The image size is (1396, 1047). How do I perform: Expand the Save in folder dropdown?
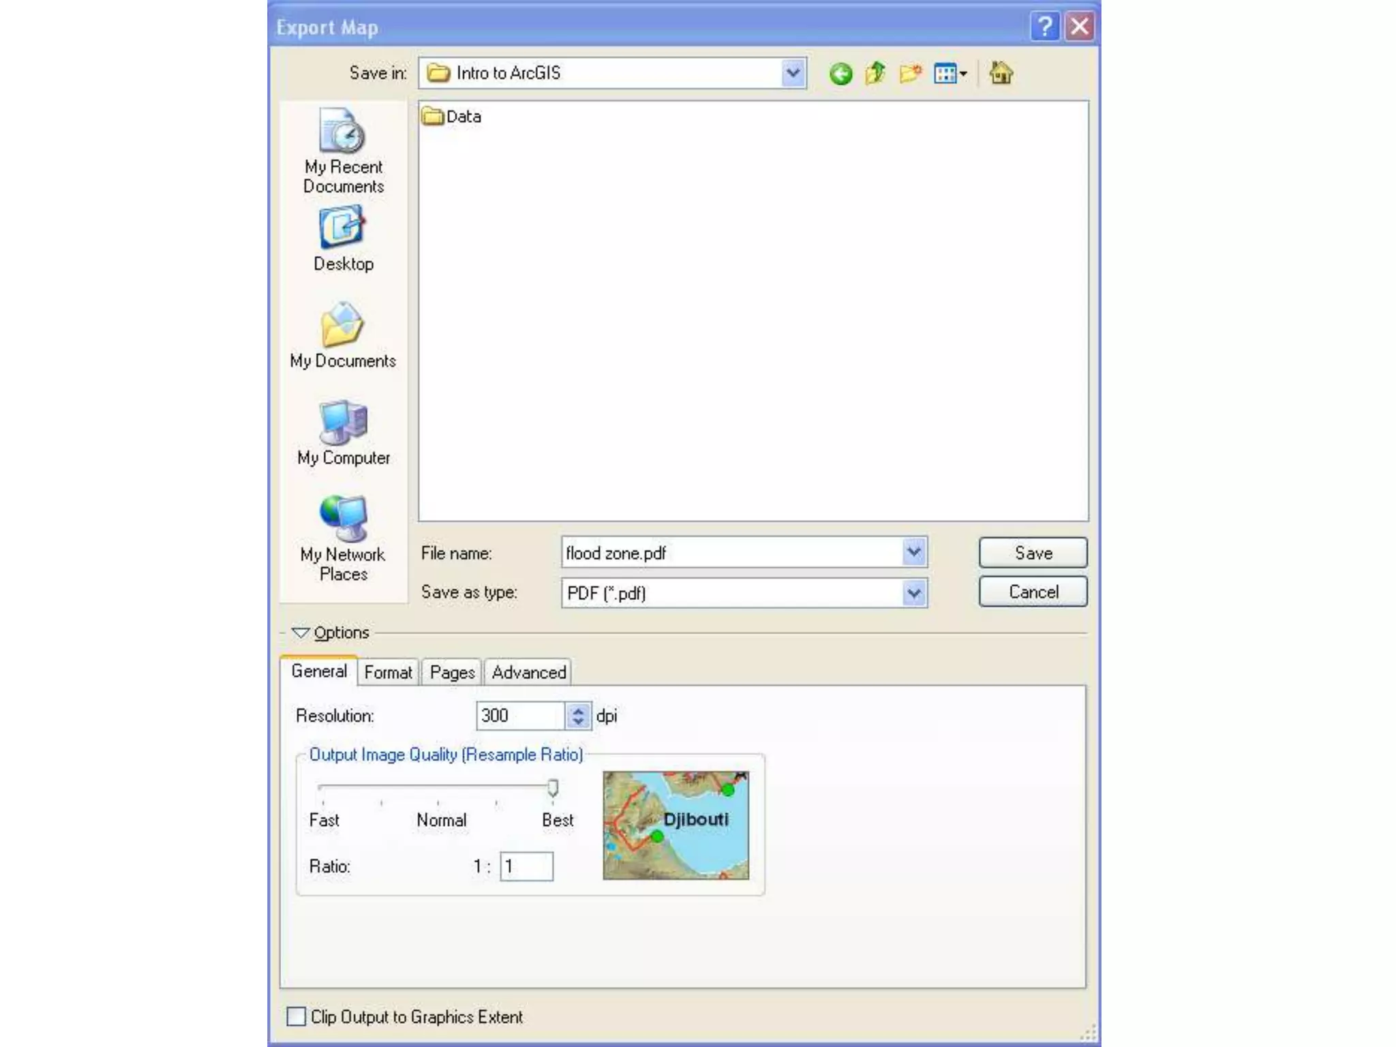(x=793, y=73)
